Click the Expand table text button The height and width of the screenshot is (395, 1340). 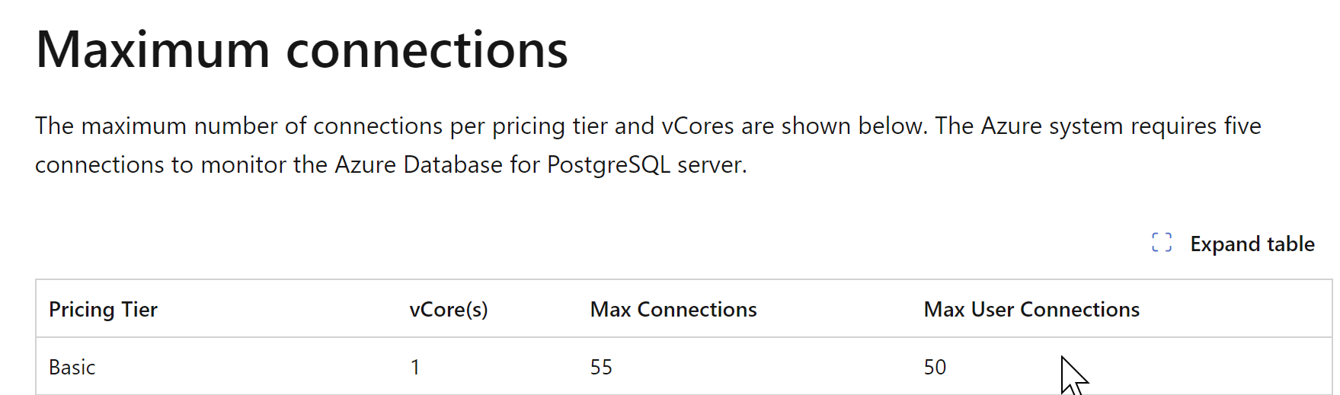(x=1252, y=244)
